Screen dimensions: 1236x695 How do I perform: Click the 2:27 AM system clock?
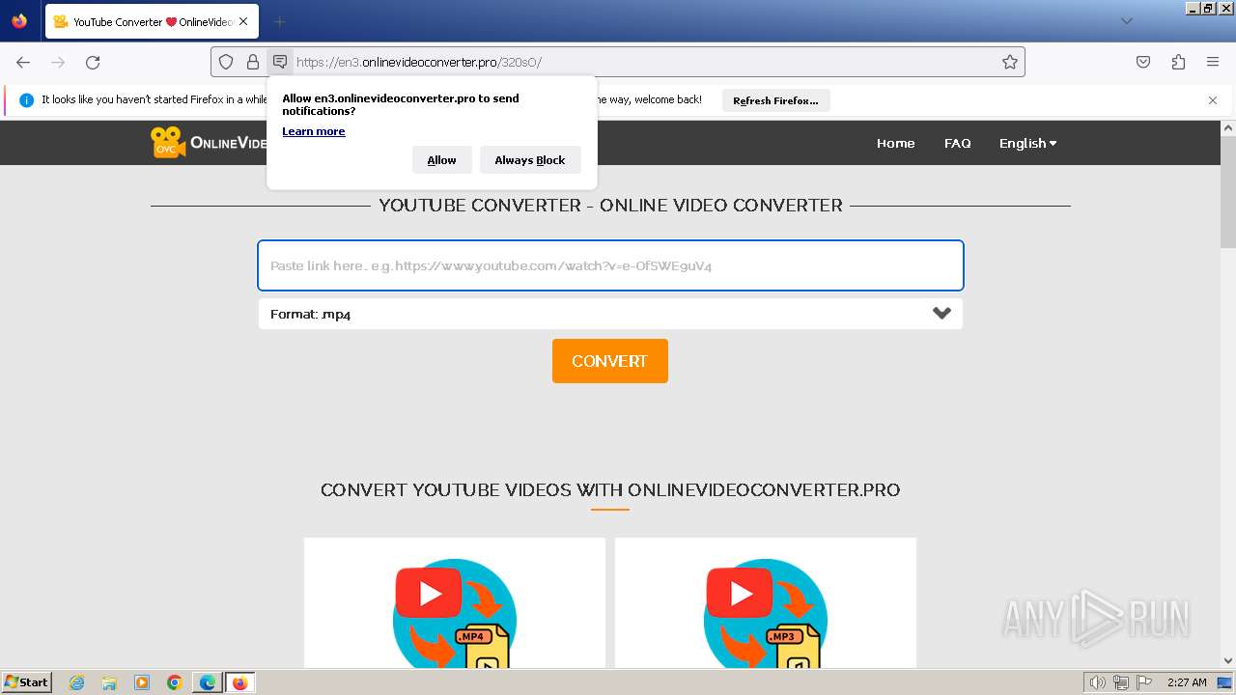pos(1187,682)
